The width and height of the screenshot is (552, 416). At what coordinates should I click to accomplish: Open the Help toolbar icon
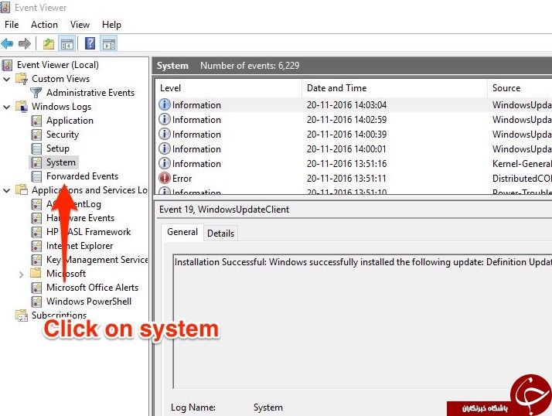pyautogui.click(x=90, y=43)
